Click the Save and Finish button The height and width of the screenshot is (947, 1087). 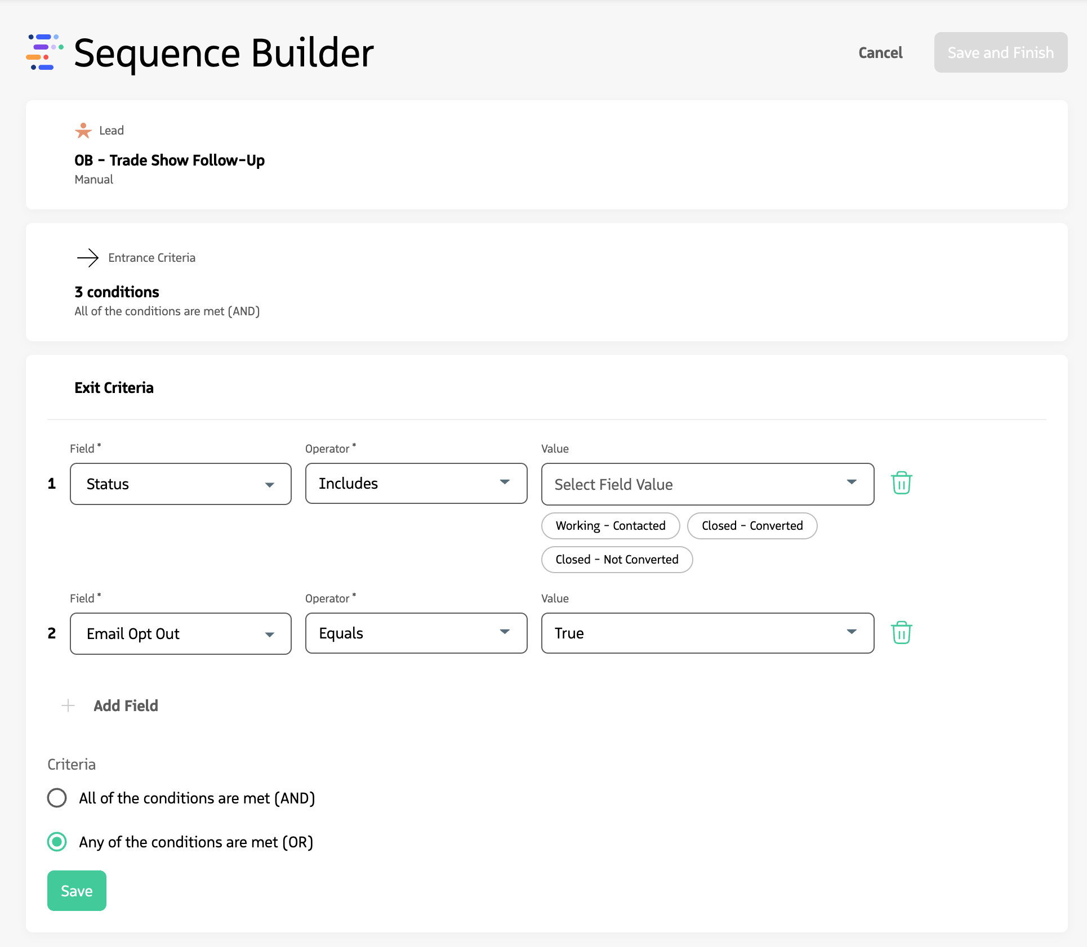(x=1001, y=52)
